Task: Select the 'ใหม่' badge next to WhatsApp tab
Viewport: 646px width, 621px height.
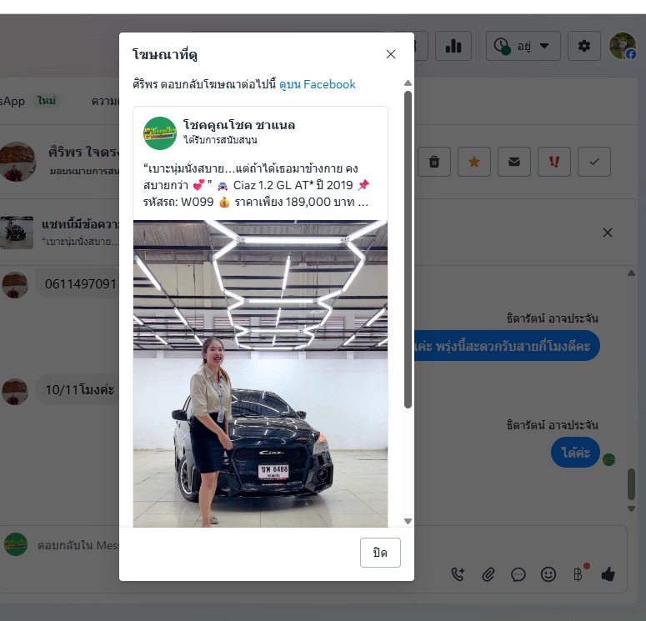Action: (x=47, y=101)
